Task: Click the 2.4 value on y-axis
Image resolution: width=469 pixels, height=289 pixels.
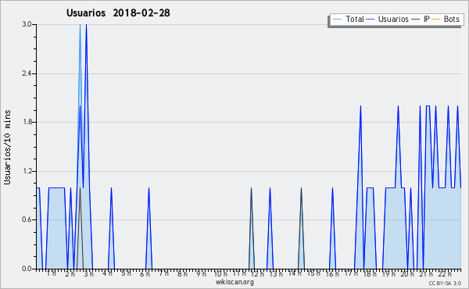Action: (x=27, y=73)
